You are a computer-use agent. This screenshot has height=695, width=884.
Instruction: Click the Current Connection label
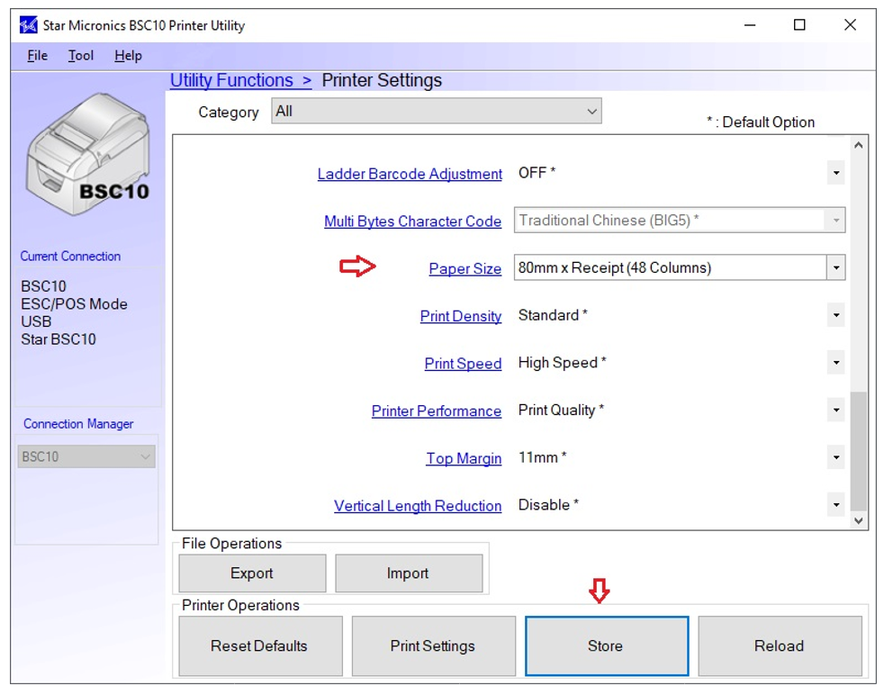[70, 256]
